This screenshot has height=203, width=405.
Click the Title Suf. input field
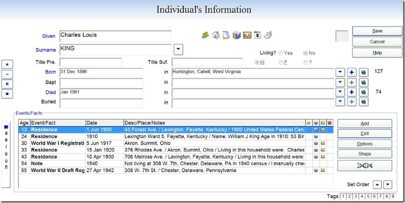207,62
